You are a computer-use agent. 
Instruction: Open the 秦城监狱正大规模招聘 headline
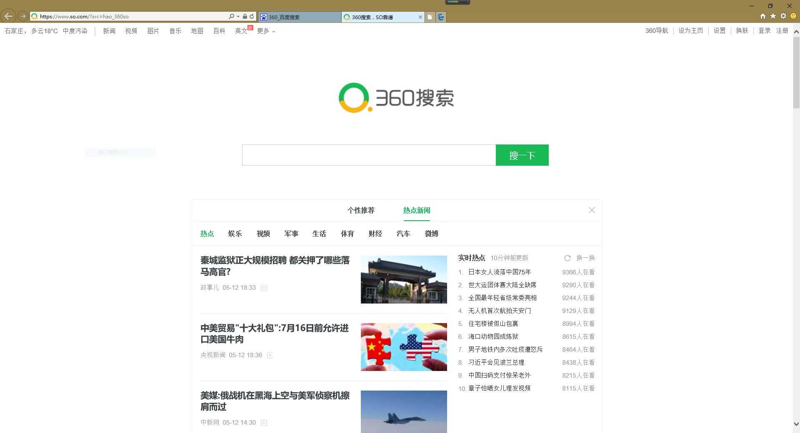(275, 266)
